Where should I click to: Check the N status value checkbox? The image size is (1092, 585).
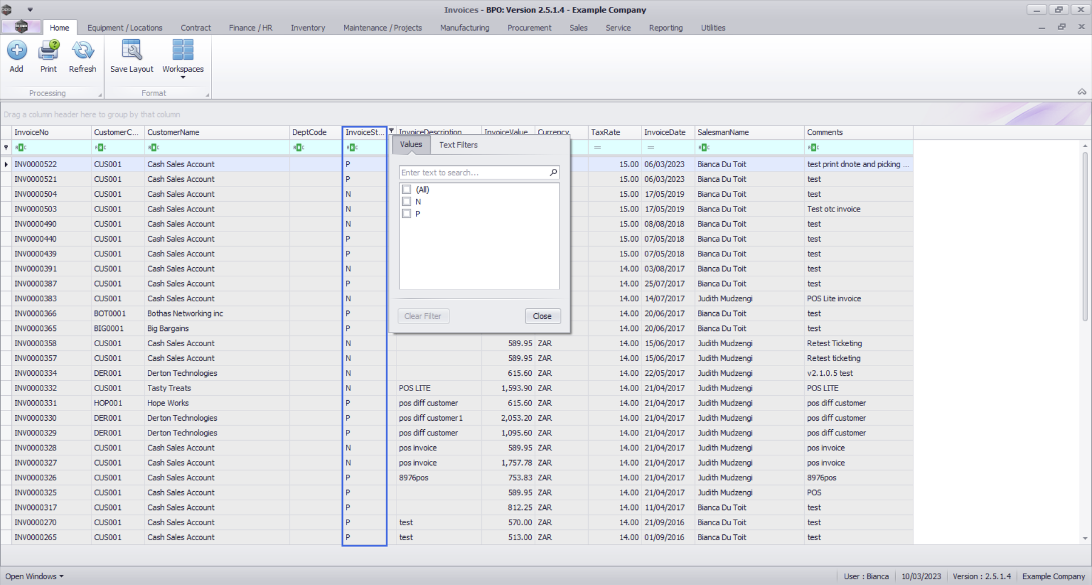click(407, 201)
